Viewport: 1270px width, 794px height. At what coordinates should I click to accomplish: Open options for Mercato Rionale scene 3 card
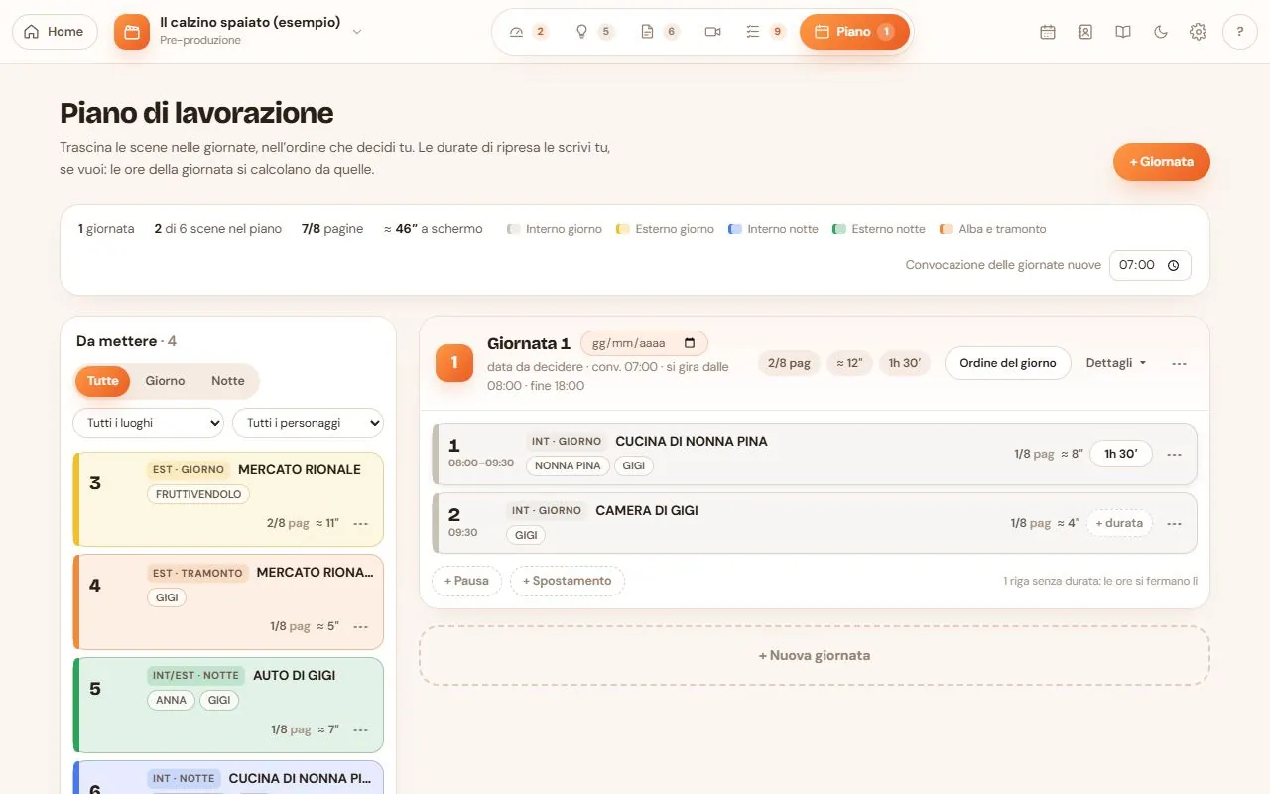(x=361, y=523)
